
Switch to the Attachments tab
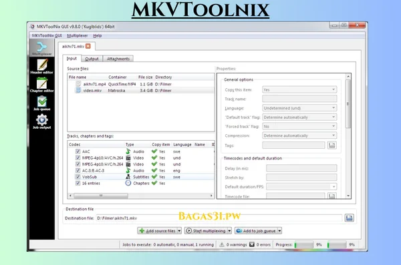click(x=118, y=59)
